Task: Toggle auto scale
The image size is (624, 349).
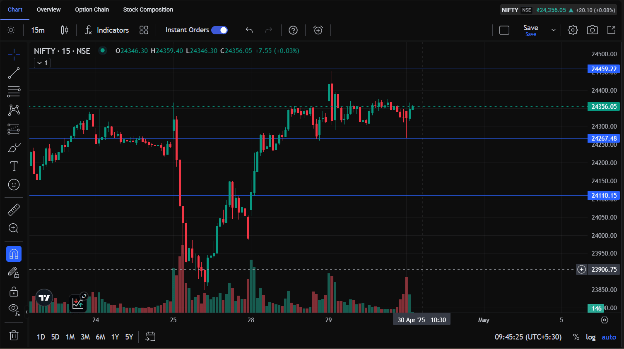Action: coord(609,337)
